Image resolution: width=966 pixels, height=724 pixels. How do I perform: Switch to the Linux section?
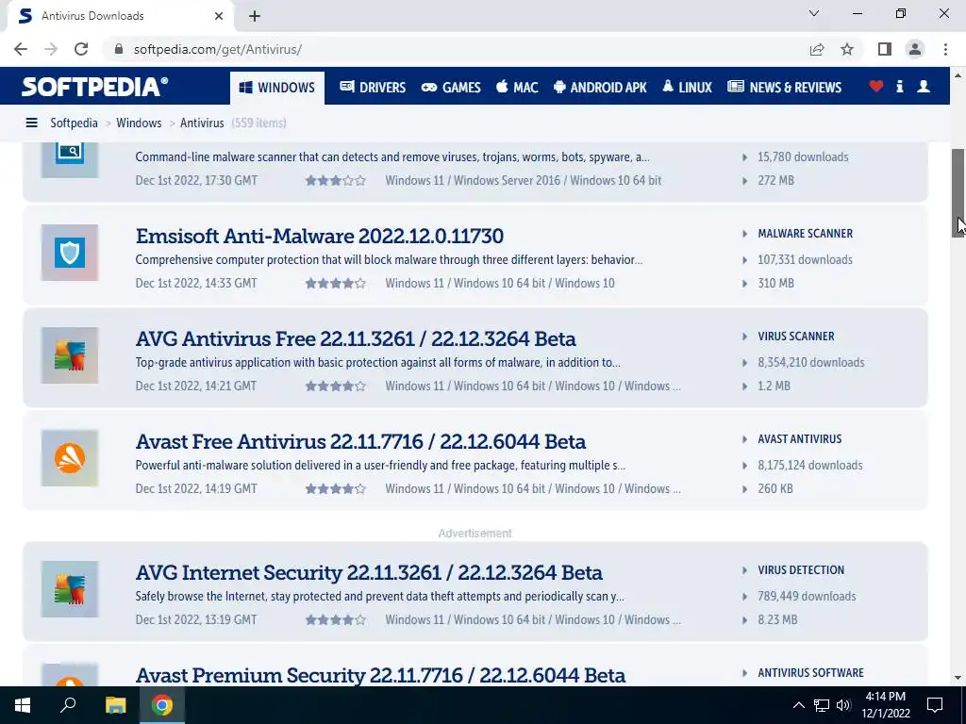(x=687, y=88)
